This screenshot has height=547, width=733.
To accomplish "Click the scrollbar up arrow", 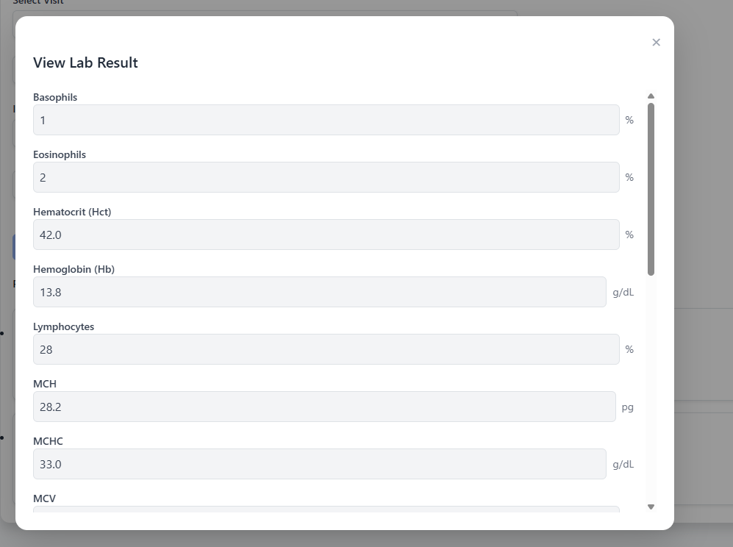I will [x=651, y=96].
